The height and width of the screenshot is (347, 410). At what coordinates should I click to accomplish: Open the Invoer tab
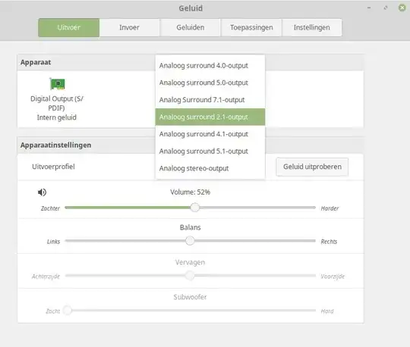129,27
